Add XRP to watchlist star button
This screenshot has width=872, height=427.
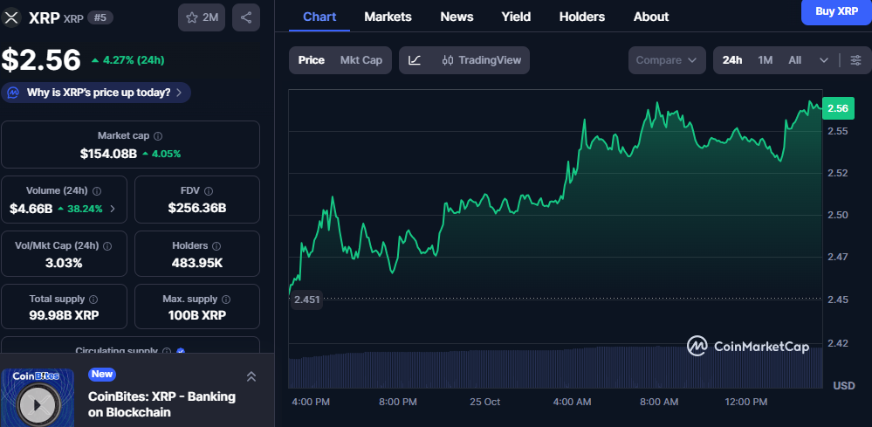coord(201,17)
